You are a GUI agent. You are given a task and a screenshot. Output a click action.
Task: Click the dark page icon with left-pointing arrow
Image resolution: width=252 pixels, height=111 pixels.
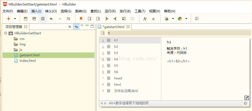point(124,19)
